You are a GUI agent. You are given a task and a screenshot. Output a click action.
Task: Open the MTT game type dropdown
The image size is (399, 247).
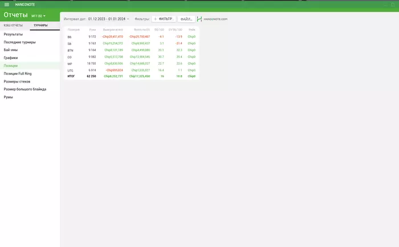click(38, 16)
